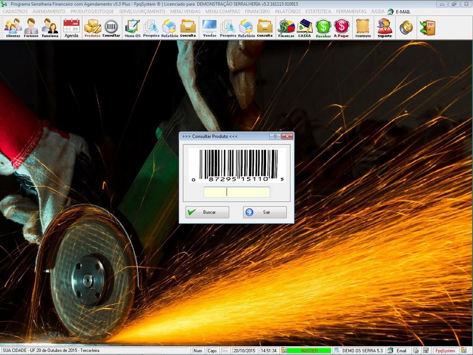Click Pesquisa icon next to Menu OS
Image resolution: width=473 pixels, height=355 pixels.
pyautogui.click(x=151, y=28)
